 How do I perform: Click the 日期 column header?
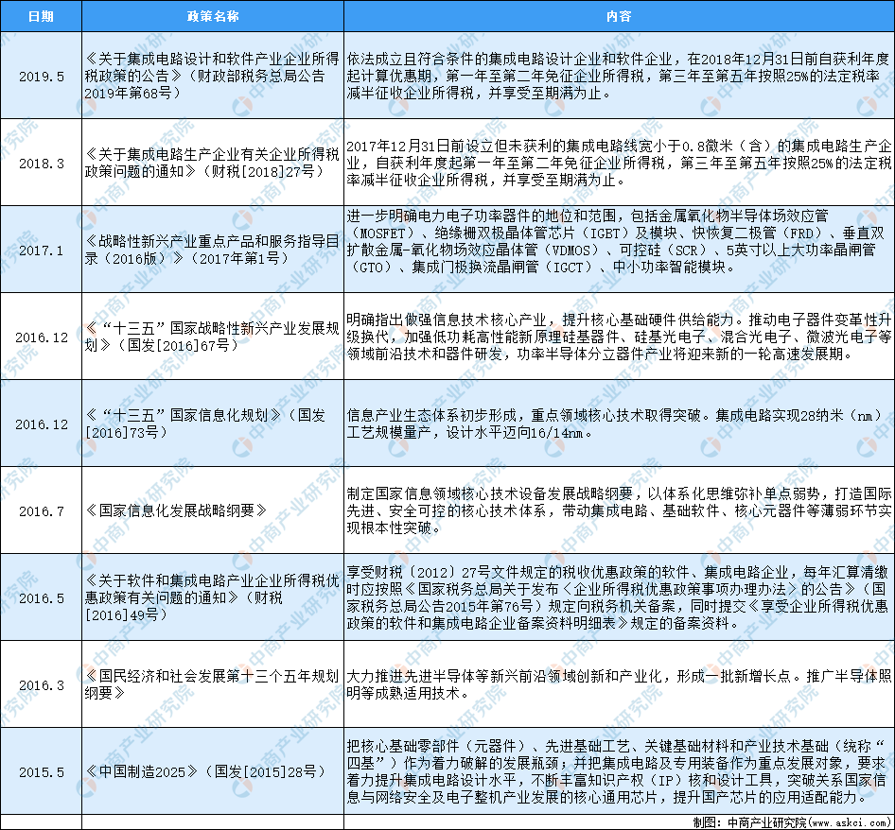point(41,16)
